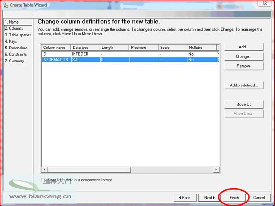Open the 3. Table spaces step
Screen dimensions: 275x206
[x=18, y=35]
